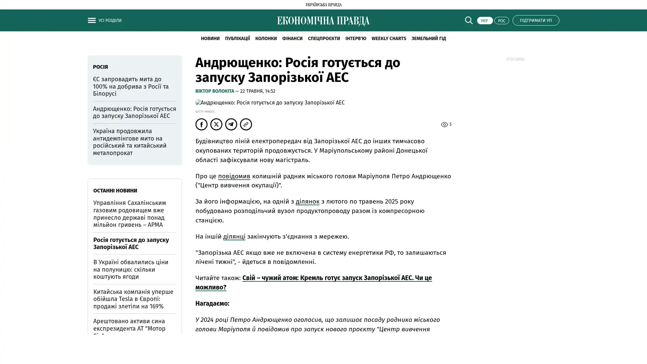647x364 pixels.
Task: Go to the Weekly Charts section
Action: coord(389,38)
